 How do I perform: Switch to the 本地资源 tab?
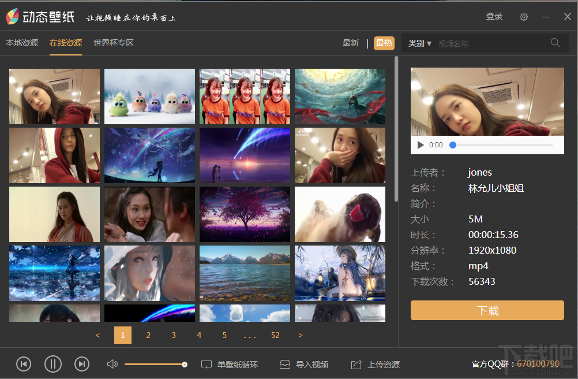click(21, 43)
